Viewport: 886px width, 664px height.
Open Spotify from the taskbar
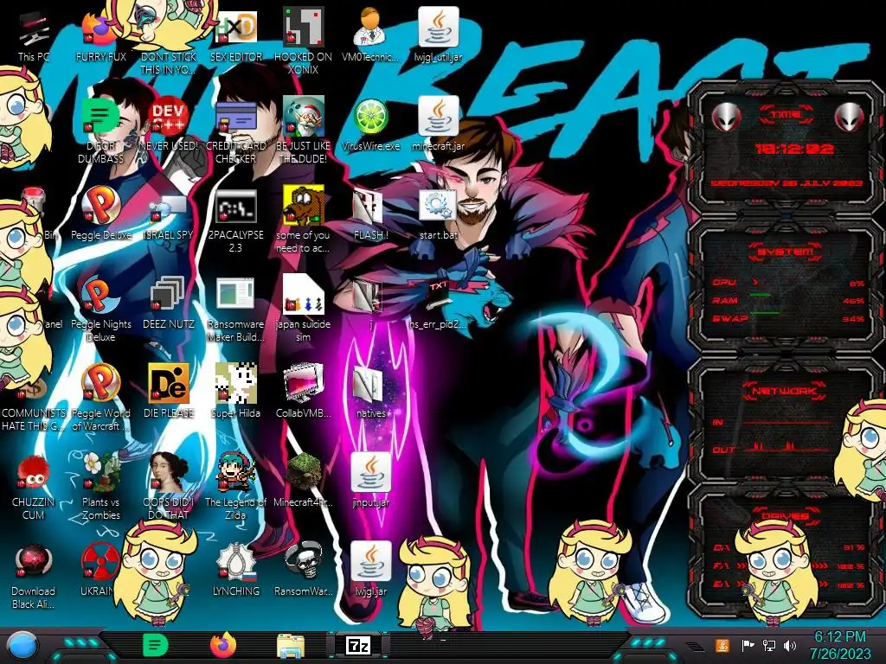click(x=155, y=645)
